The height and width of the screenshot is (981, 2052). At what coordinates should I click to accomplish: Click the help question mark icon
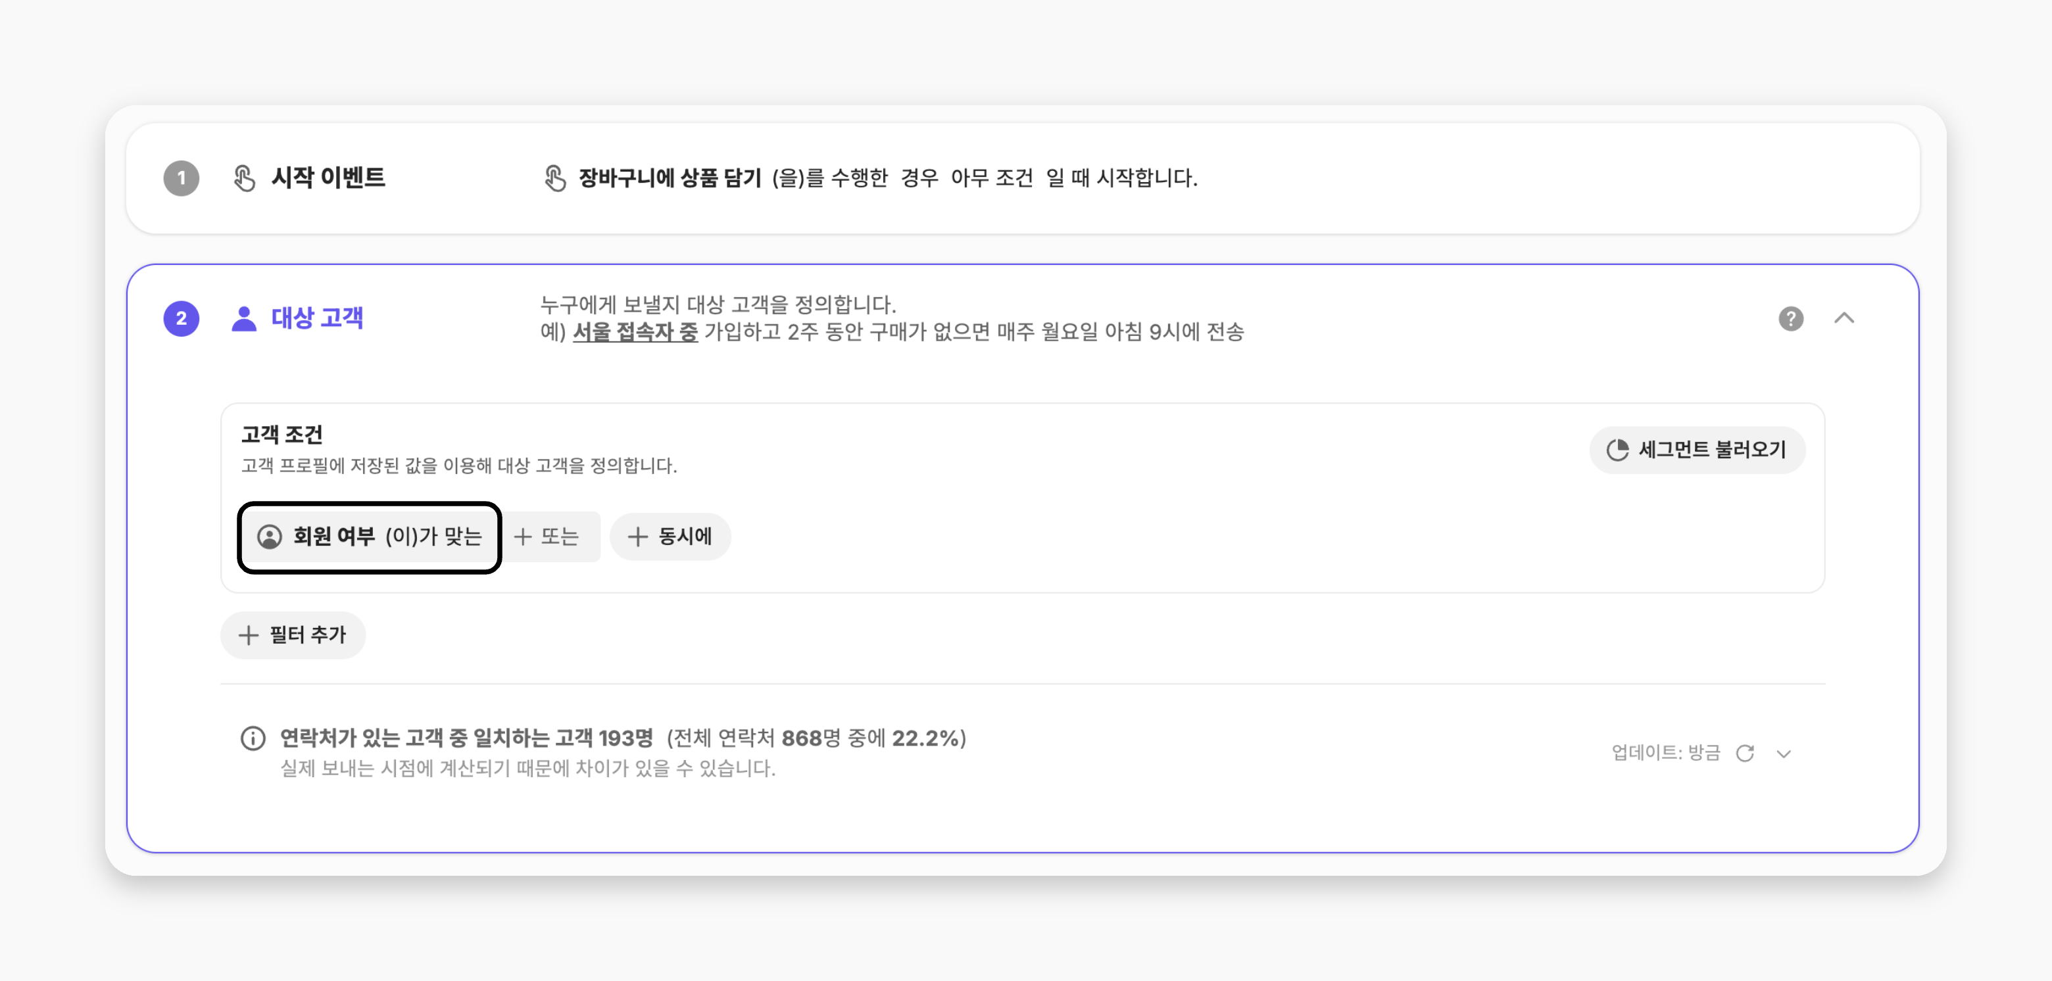click(x=1791, y=318)
